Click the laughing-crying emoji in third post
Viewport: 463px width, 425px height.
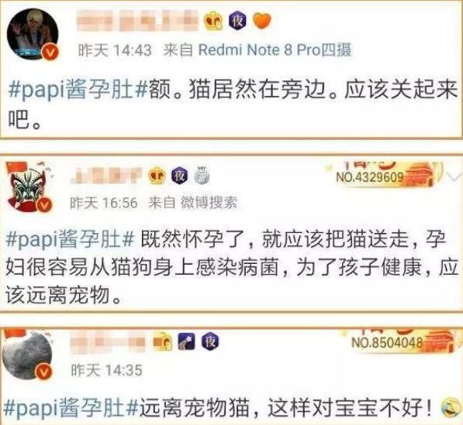pos(451,407)
